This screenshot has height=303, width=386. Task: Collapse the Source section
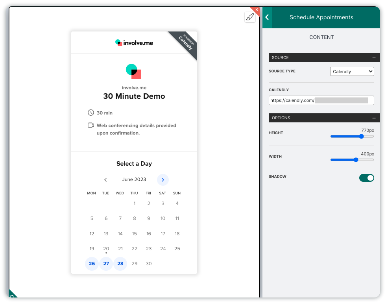[x=373, y=58]
